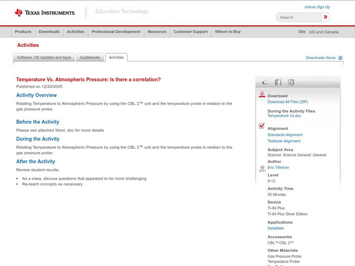Click 'CBL™/CBL 2™' accessories text
355x266 pixels.
pyautogui.click(x=280, y=243)
